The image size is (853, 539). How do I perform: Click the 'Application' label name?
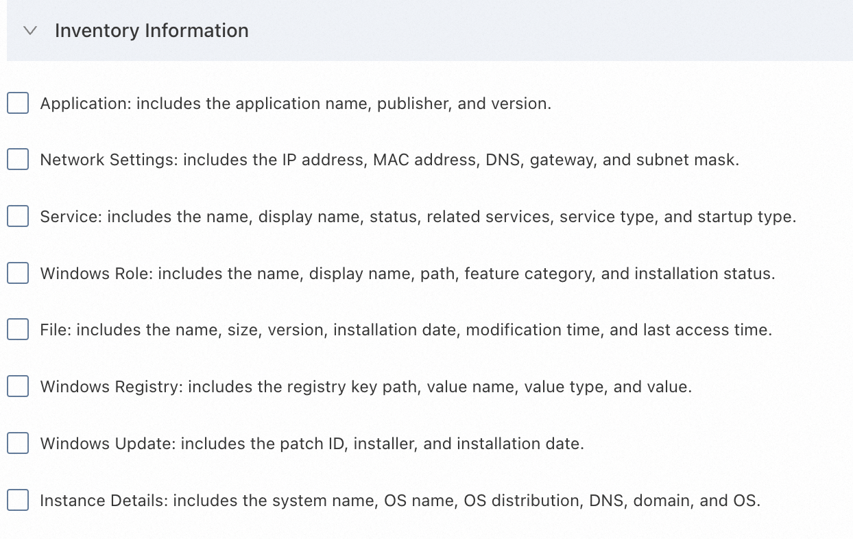point(84,104)
